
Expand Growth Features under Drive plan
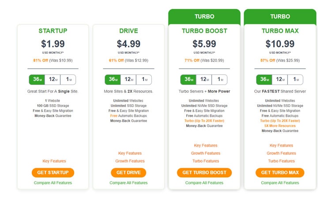tap(130, 161)
